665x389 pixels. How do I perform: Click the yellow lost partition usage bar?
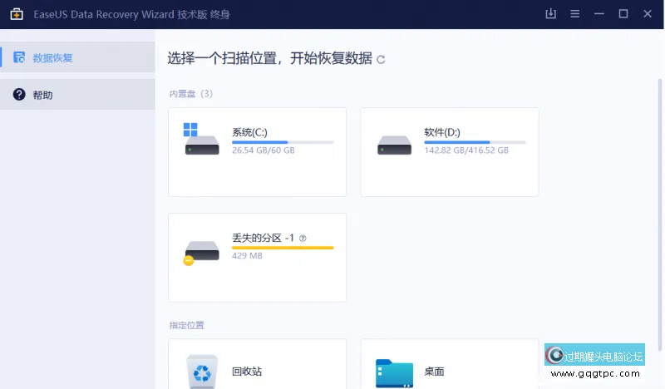tap(283, 248)
